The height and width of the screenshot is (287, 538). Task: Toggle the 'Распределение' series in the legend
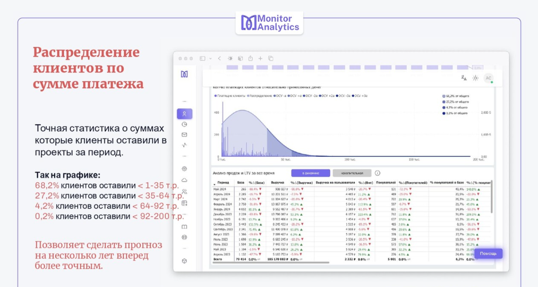[260, 95]
